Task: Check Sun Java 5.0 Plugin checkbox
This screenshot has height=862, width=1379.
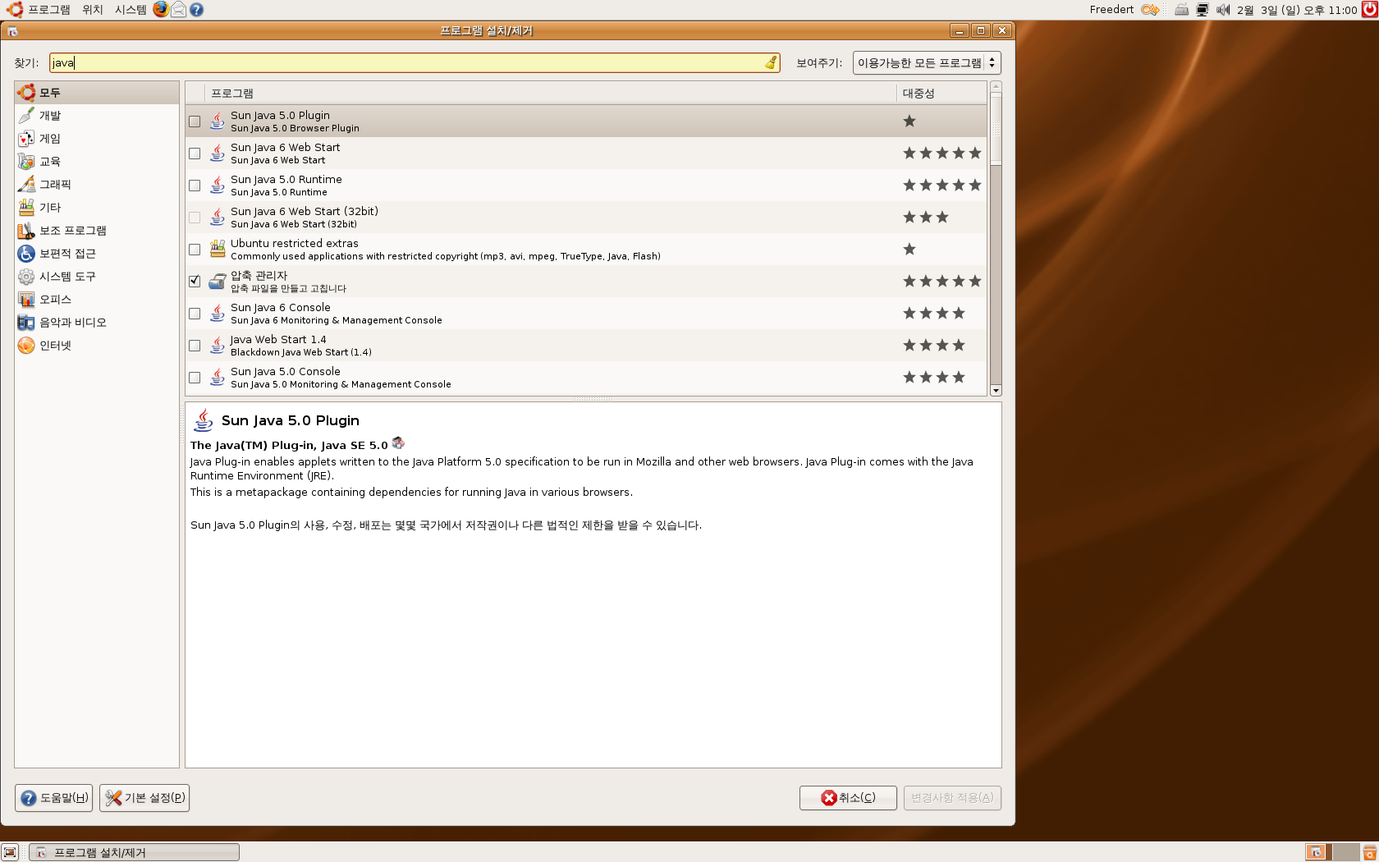Action: tap(195, 122)
